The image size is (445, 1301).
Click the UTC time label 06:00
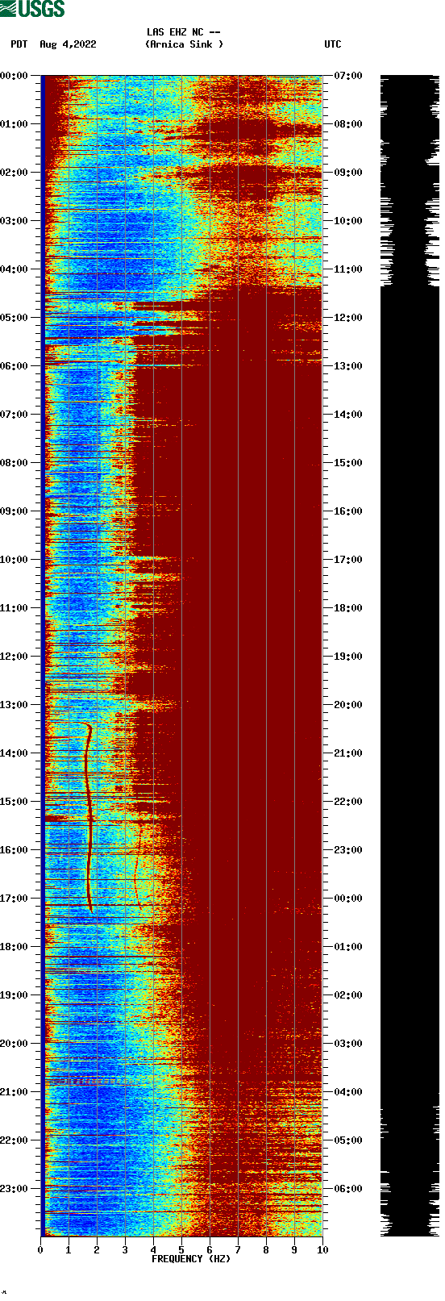[348, 1188]
